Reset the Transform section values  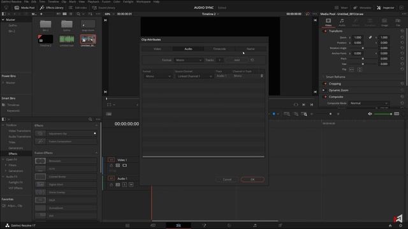pyautogui.click(x=402, y=31)
